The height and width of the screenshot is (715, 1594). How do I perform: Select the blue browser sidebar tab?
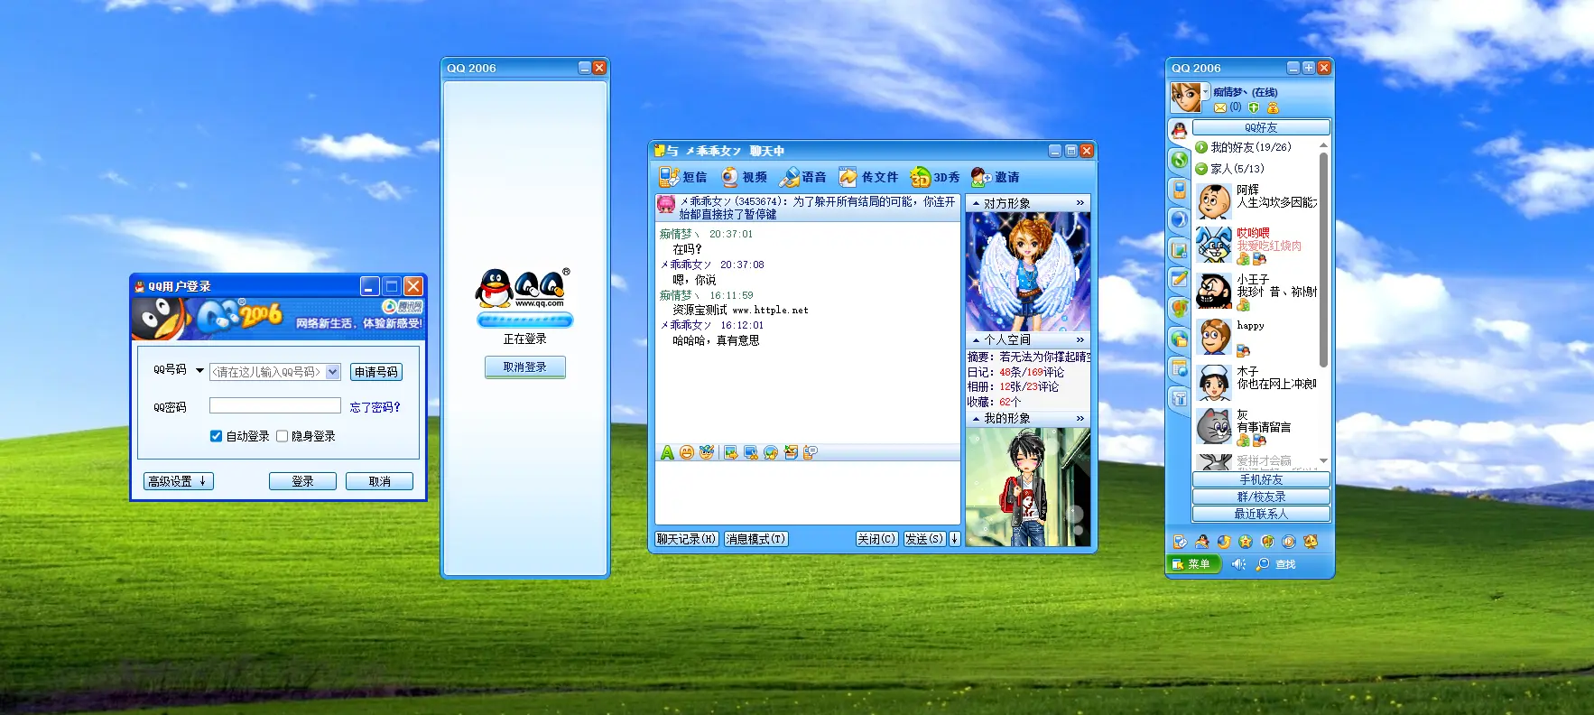click(1179, 219)
